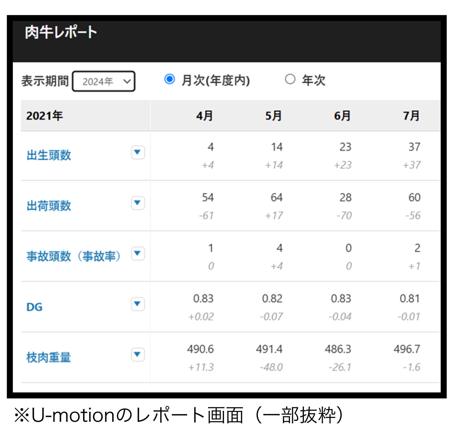Click 事故頭数 value 2 for 7月
The height and width of the screenshot is (432, 456).
418,248
